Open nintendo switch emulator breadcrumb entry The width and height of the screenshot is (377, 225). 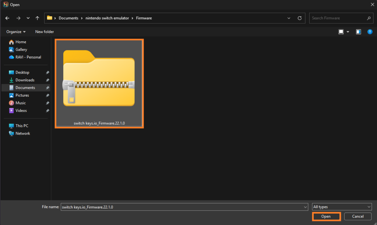click(108, 18)
